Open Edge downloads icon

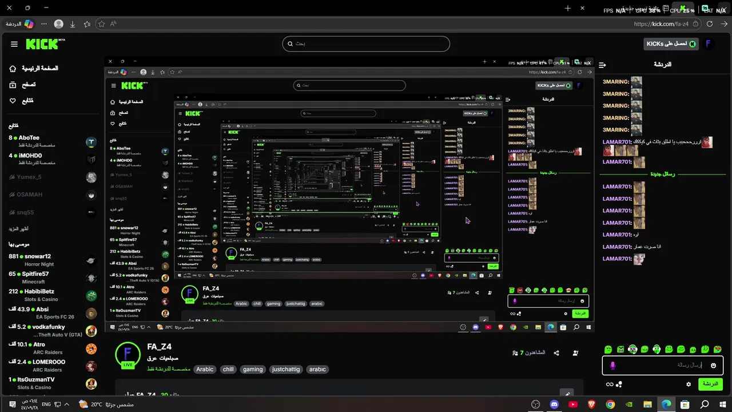(73, 24)
